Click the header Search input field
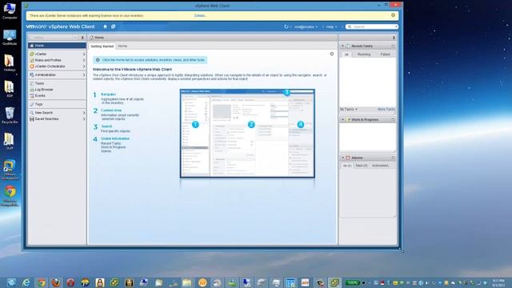The image size is (512, 288). (371, 26)
